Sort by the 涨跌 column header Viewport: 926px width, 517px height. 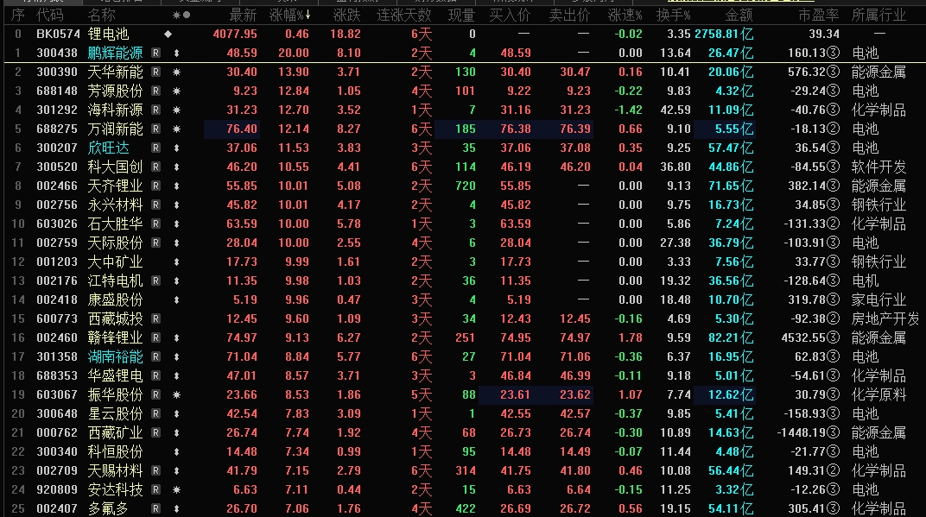pyautogui.click(x=346, y=15)
